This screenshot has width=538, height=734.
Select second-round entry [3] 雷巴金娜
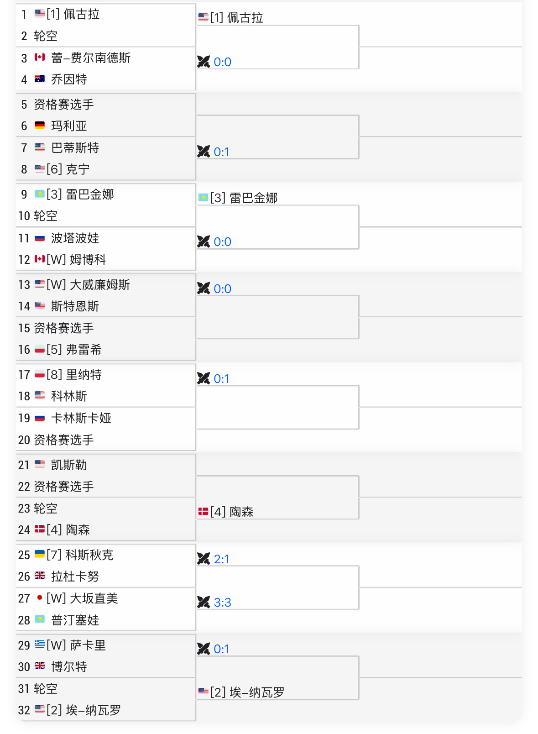pyautogui.click(x=244, y=198)
